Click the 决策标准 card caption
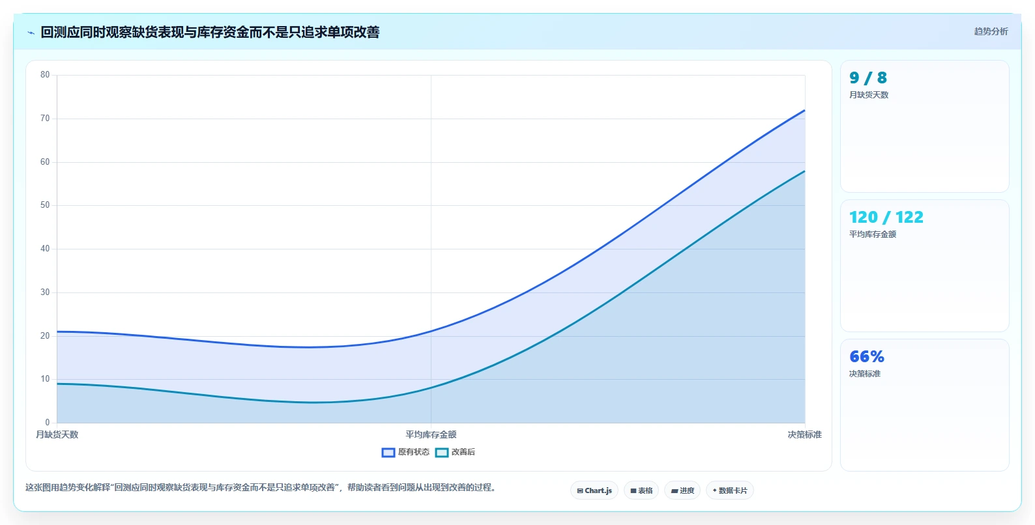 pos(865,374)
